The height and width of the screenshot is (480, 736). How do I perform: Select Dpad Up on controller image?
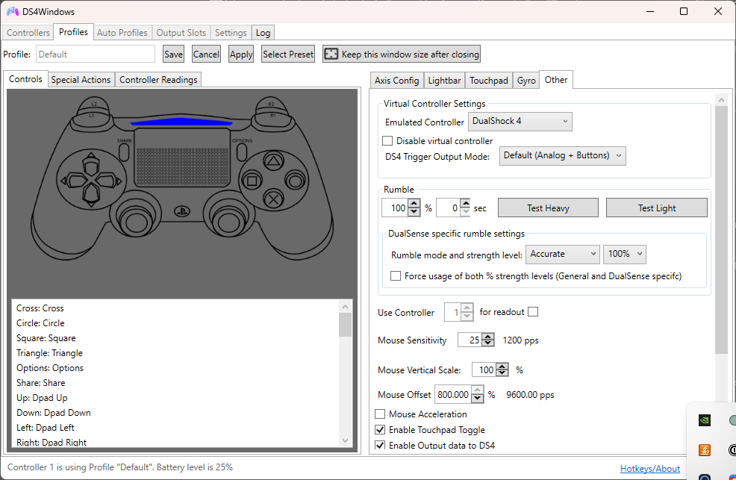90,165
